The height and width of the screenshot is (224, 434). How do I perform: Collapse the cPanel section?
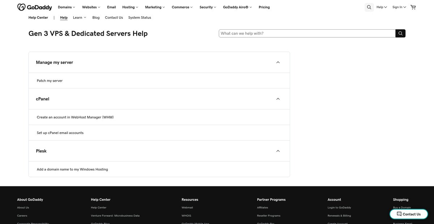click(159, 99)
